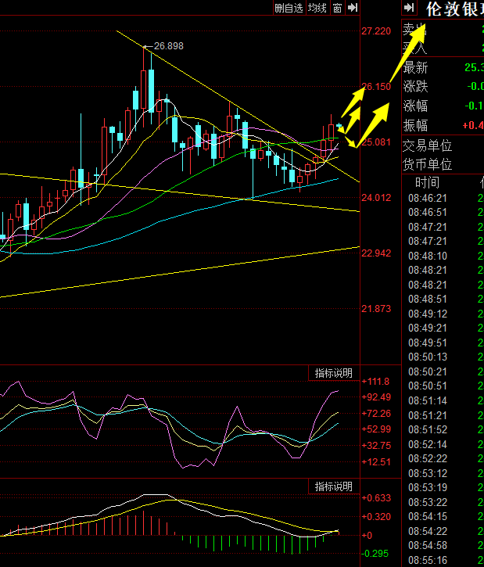The image size is (484, 567).
Task: Click the 24.012 price axis label
Action: coord(376,197)
